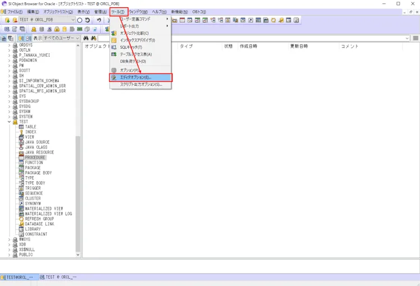Select TABLE under the TEST schema
420x286 pixels.
(31, 127)
